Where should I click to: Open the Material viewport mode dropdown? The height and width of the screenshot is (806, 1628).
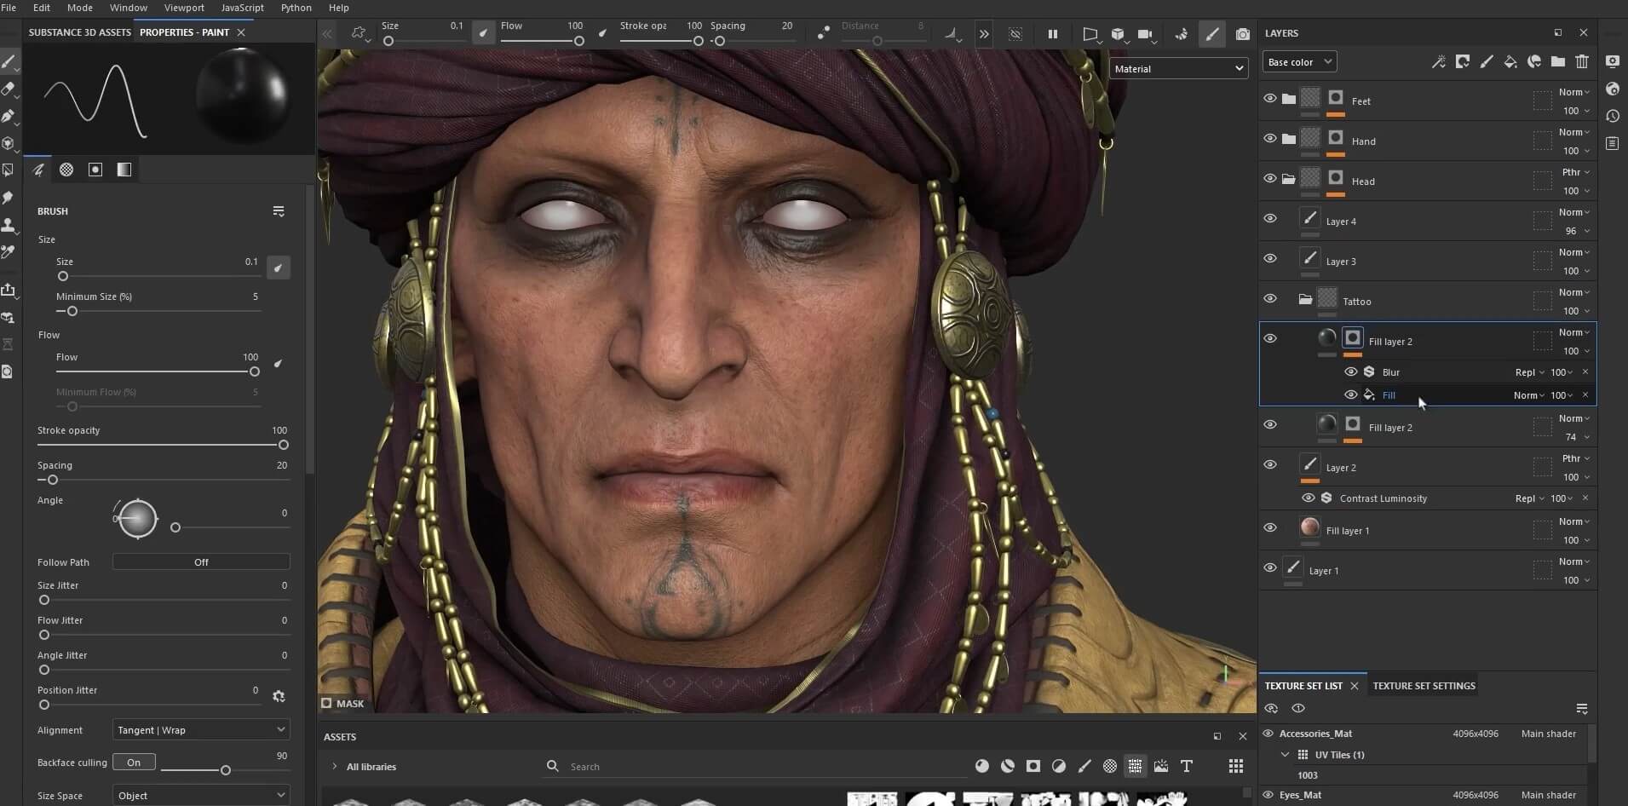coord(1179,69)
